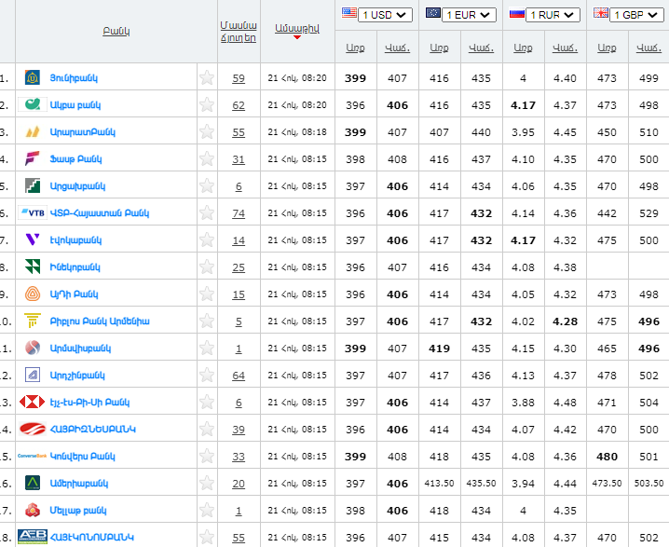Screen dimensions: 669x547
Task: Sort by USD Առք column header
Action: 355,48
